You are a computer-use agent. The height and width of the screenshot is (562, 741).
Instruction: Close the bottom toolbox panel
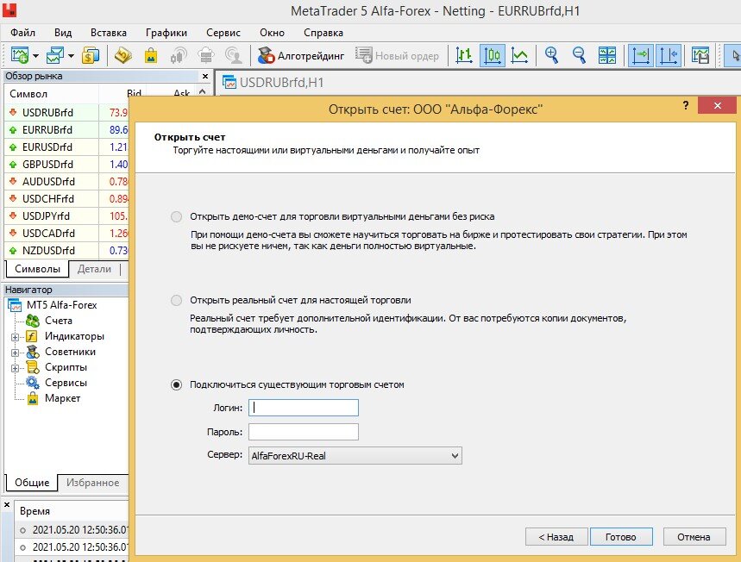coord(7,505)
